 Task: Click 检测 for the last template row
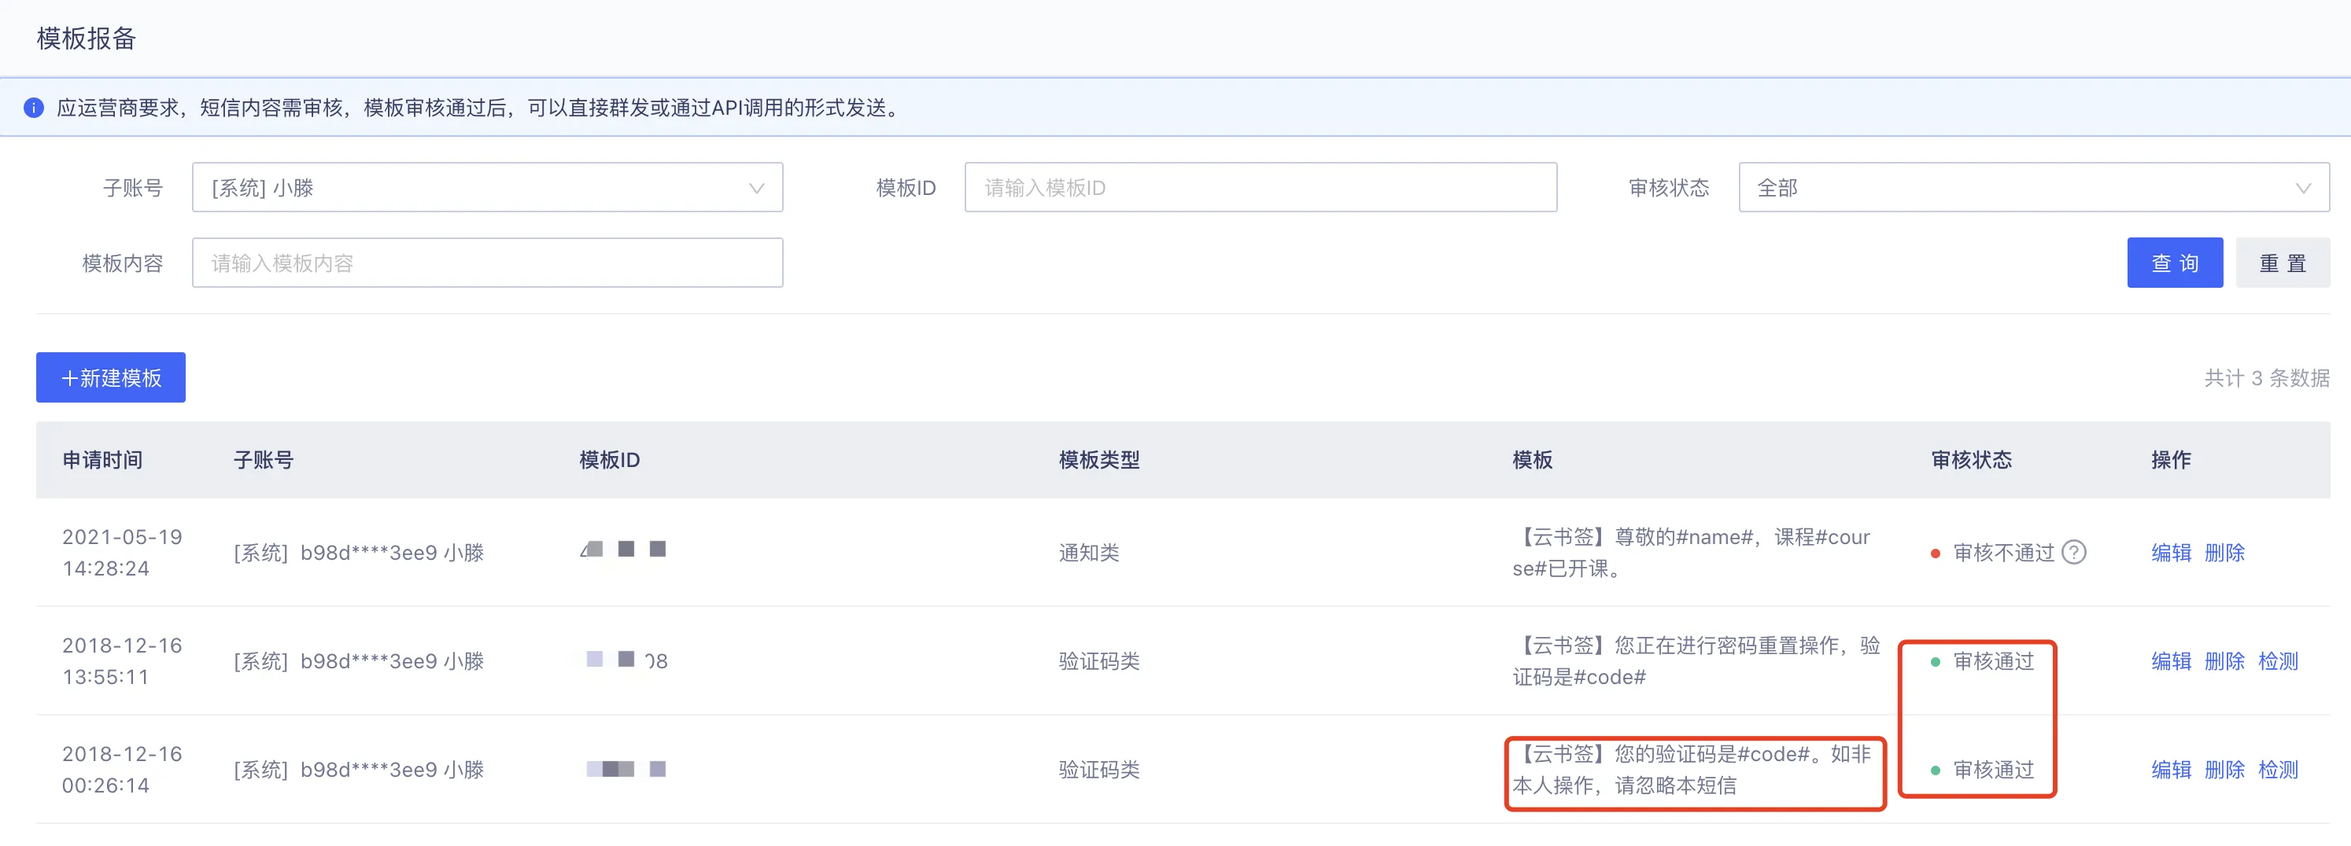point(2278,770)
